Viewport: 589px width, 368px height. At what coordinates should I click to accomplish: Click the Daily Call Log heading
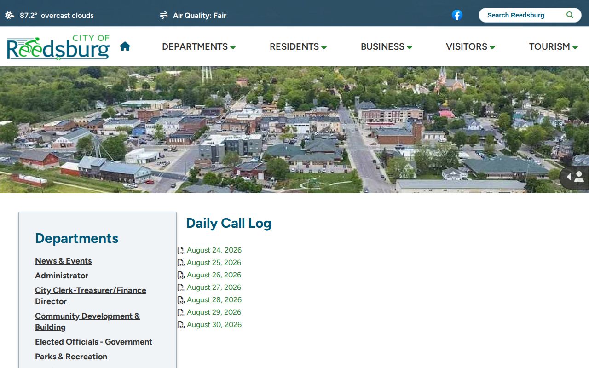click(229, 223)
